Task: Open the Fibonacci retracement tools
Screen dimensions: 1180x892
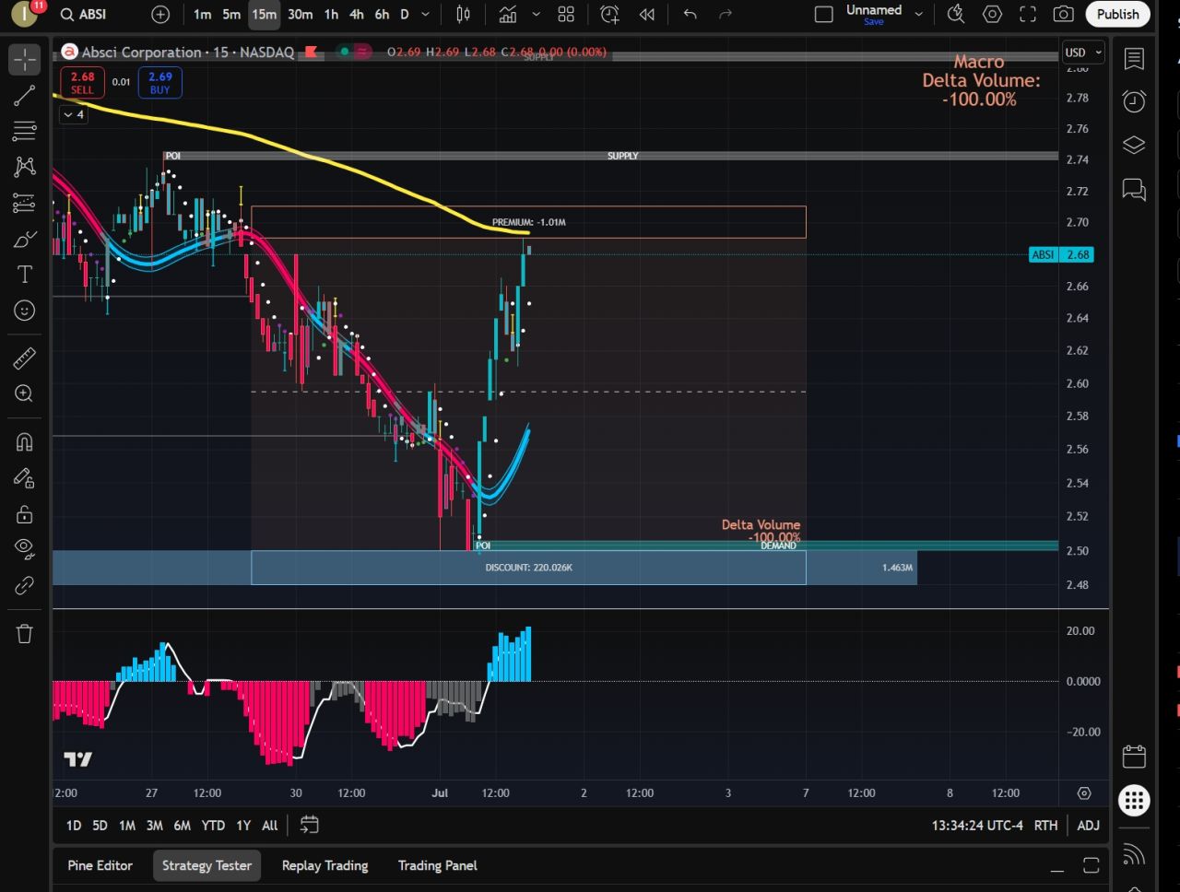Action: [x=25, y=131]
